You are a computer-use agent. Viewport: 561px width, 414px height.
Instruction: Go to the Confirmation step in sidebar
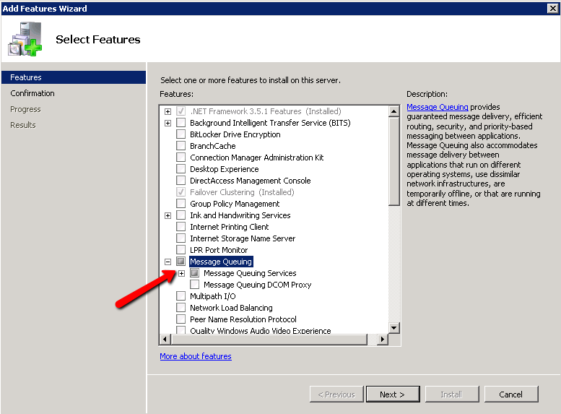[x=32, y=93]
